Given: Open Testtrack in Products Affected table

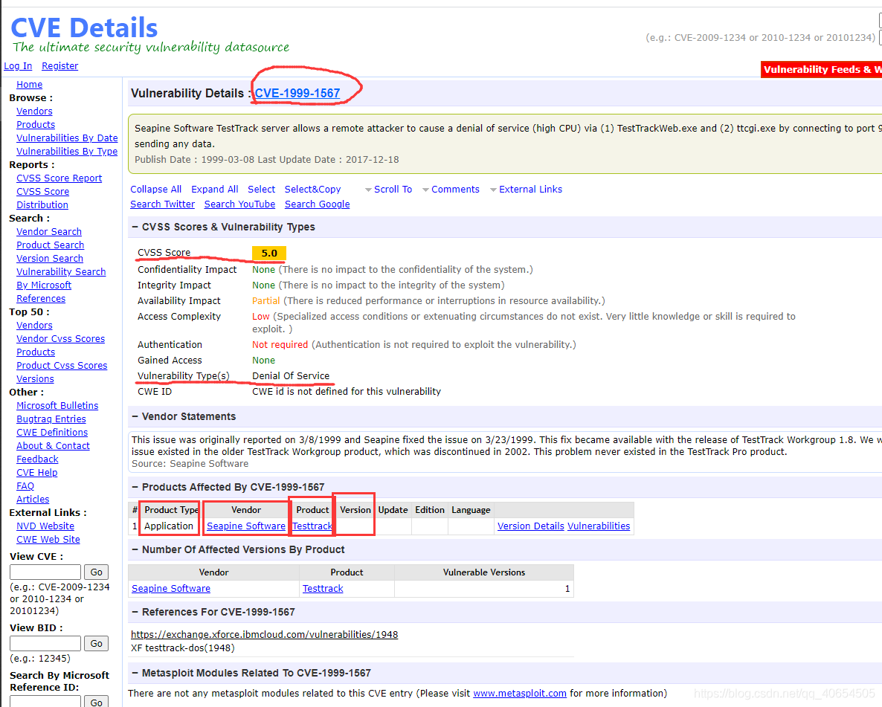Looking at the screenshot, I should [x=312, y=526].
